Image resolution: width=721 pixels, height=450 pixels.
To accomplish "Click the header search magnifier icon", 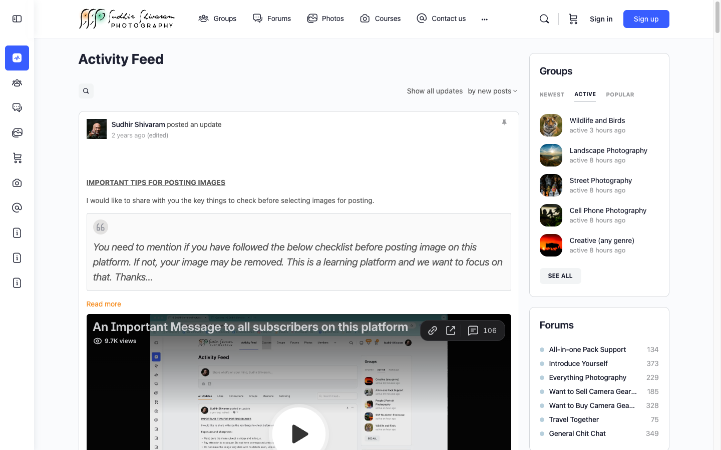I will tap(544, 19).
